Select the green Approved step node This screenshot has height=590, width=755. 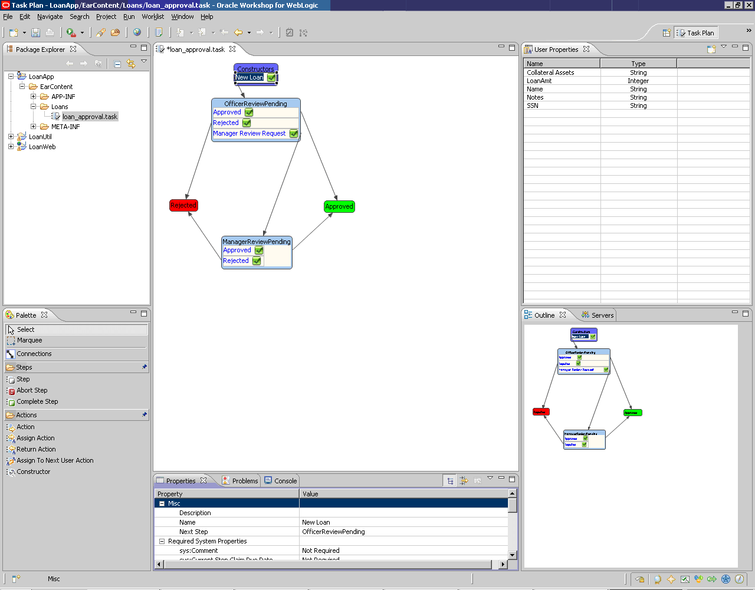click(x=339, y=206)
